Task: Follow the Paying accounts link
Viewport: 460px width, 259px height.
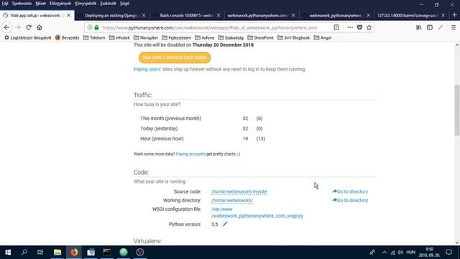Action: pos(190,154)
